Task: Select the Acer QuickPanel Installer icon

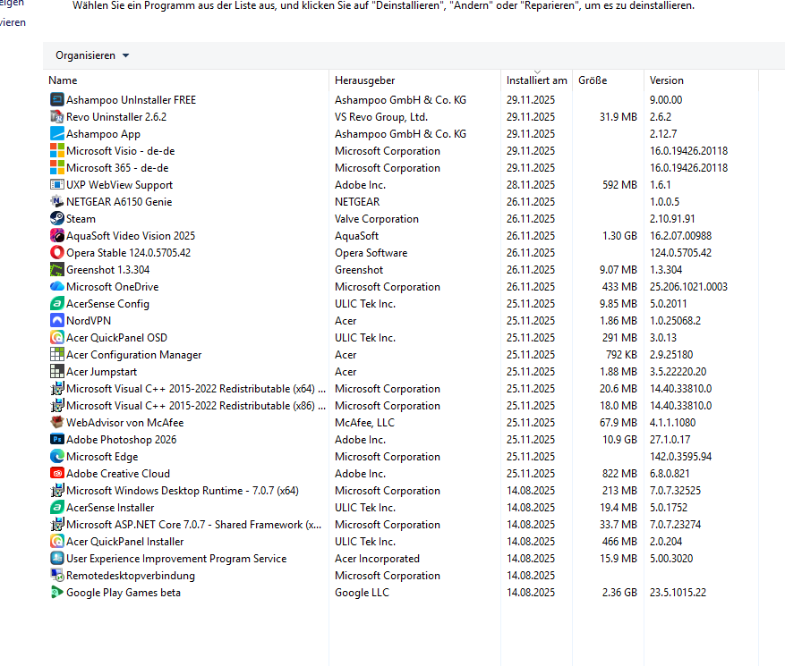Action: point(57,542)
